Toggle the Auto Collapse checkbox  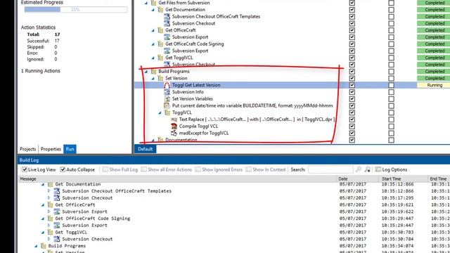coord(63,169)
